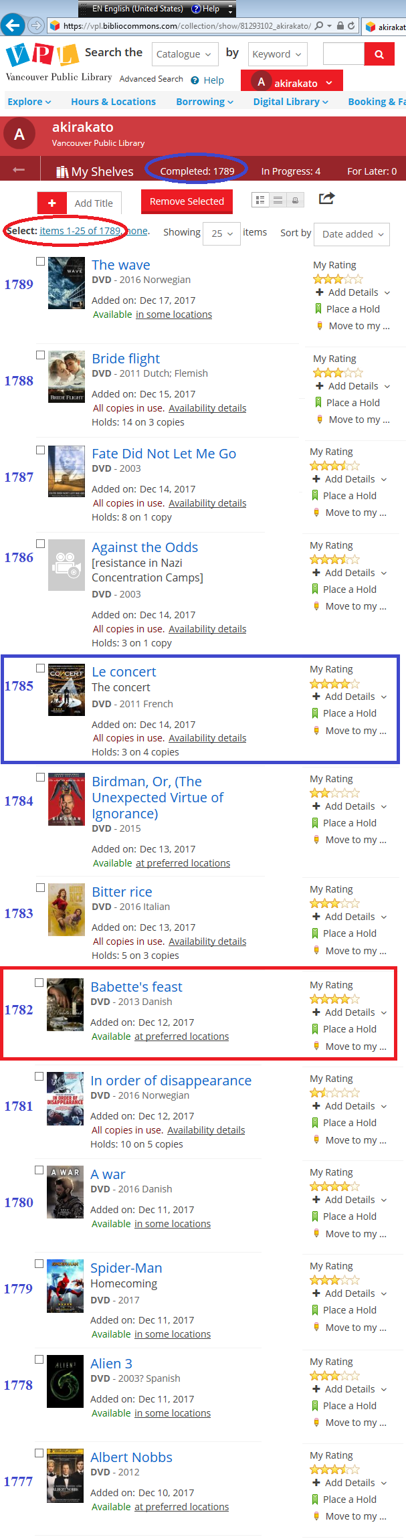This screenshot has height=1539, width=406.
Task: Open the Borrowing menu
Action: point(205,102)
